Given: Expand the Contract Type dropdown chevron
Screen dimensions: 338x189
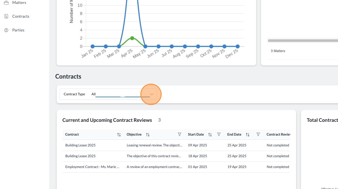Looking at the screenshot, I should tap(152, 94).
